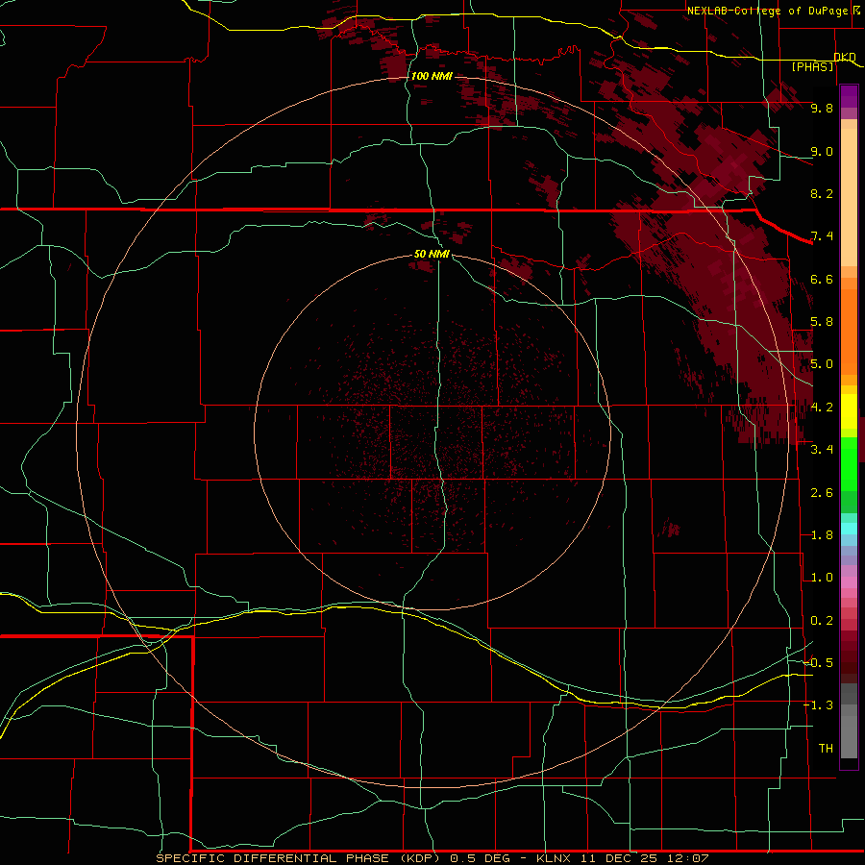Click the 3.4 scale value
Viewport: 865px width, 865px height.
point(822,450)
